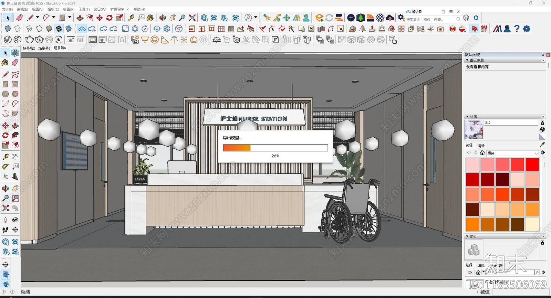
Task: Switch to scene tab 场景号6
Action: pos(60,48)
